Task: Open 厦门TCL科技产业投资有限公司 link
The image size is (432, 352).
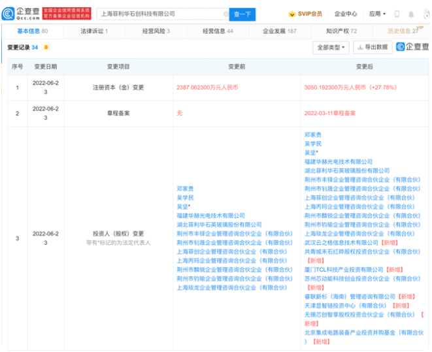Action: pyautogui.click(x=344, y=270)
